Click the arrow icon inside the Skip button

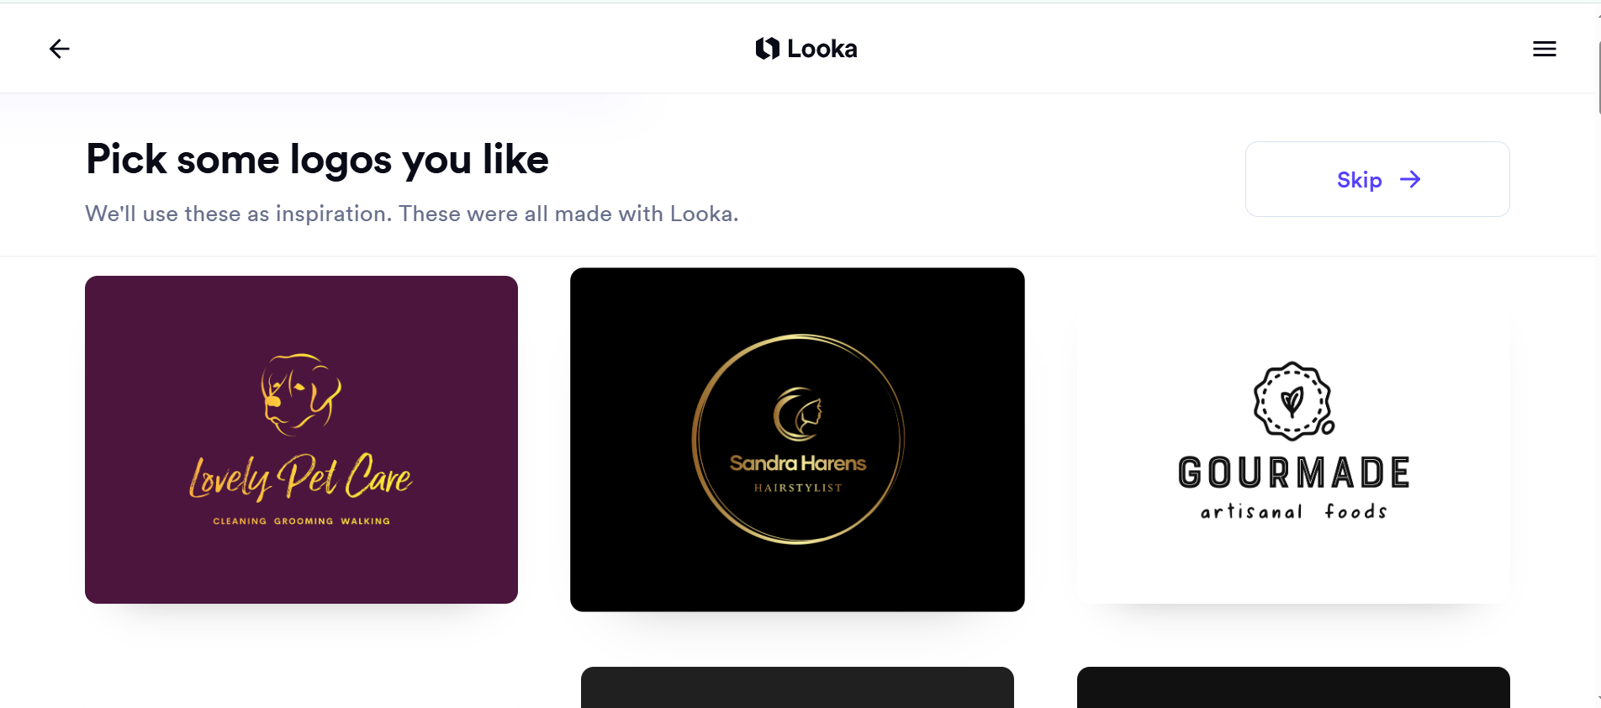pos(1410,179)
